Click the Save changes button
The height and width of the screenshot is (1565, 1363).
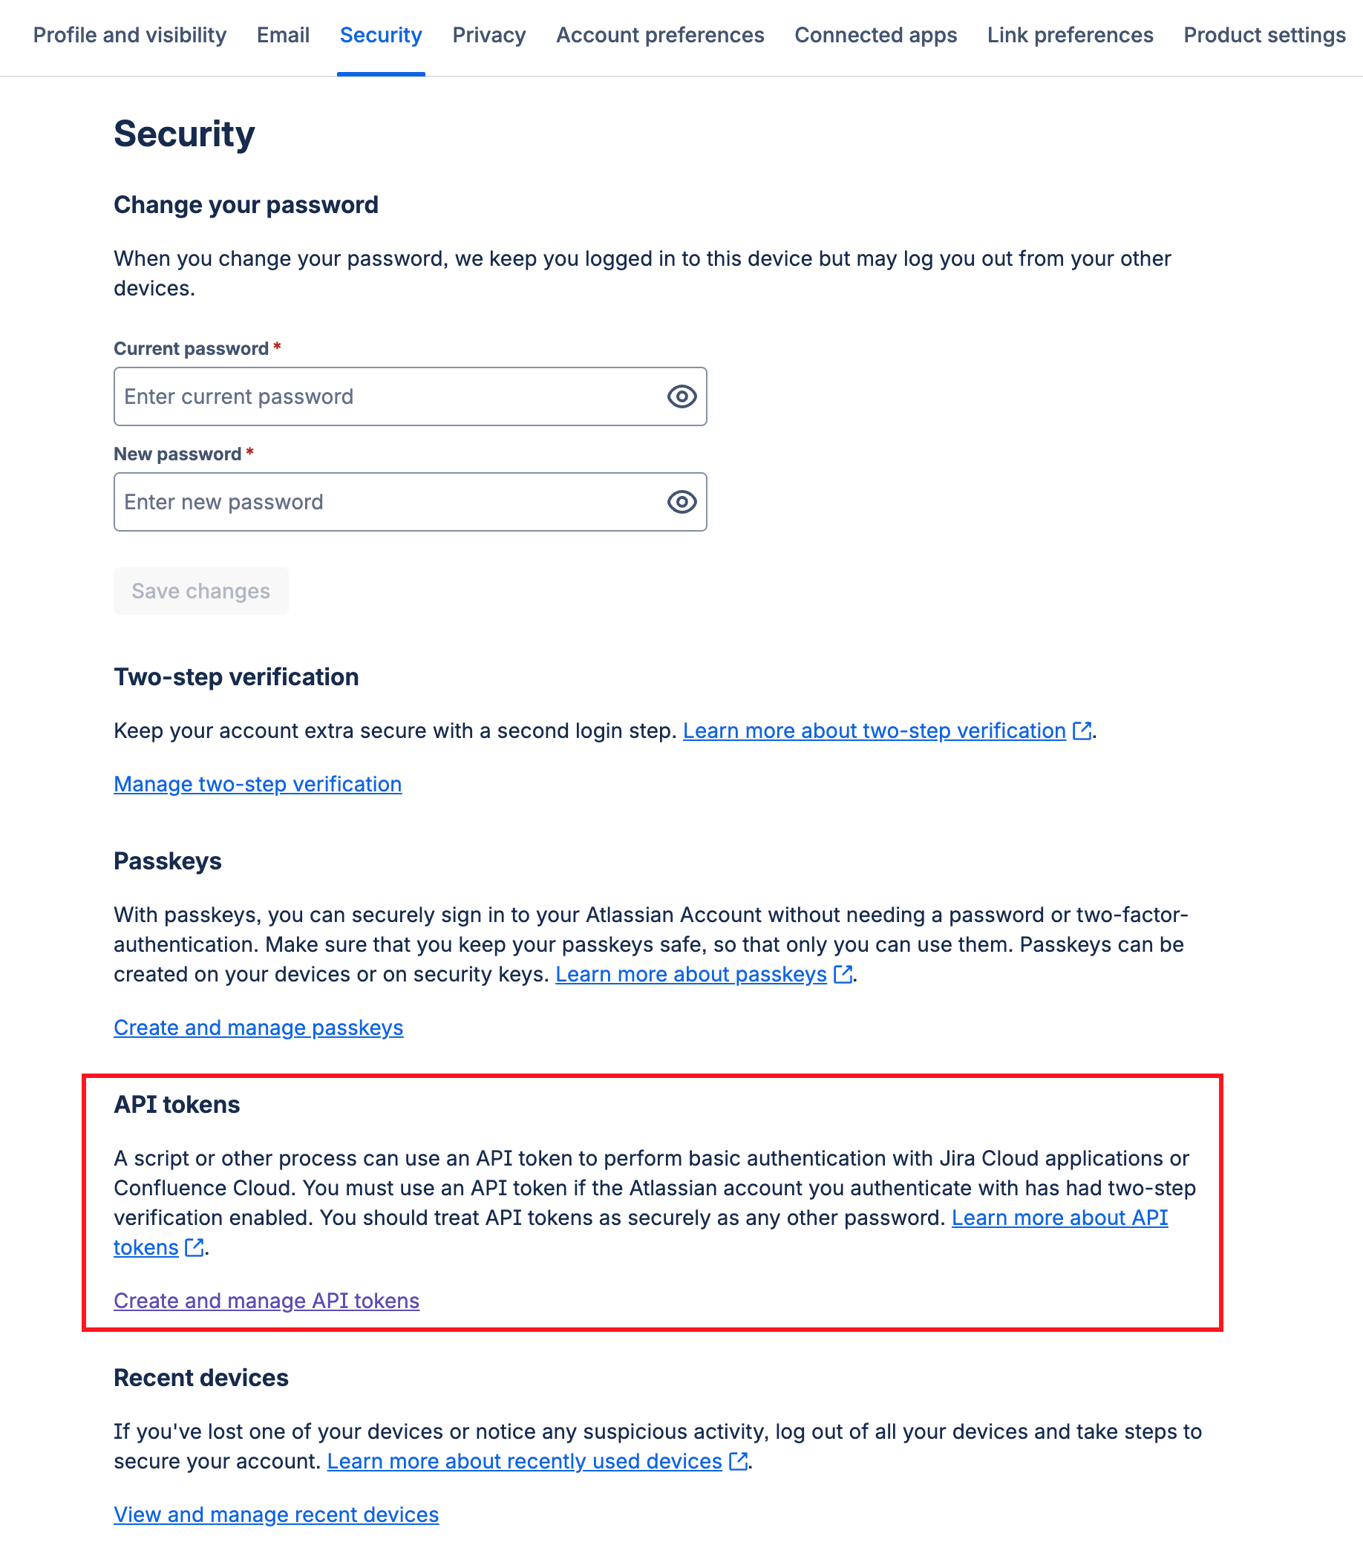200,591
